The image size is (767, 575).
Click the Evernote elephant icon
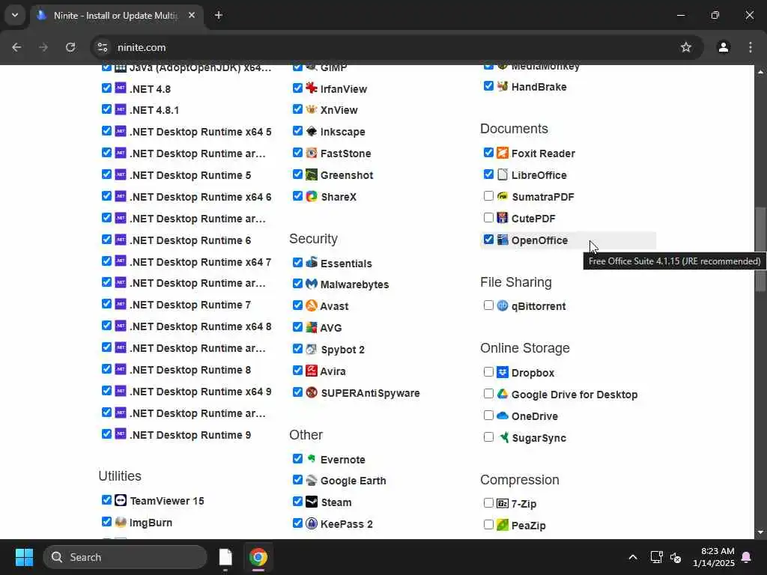(311, 459)
